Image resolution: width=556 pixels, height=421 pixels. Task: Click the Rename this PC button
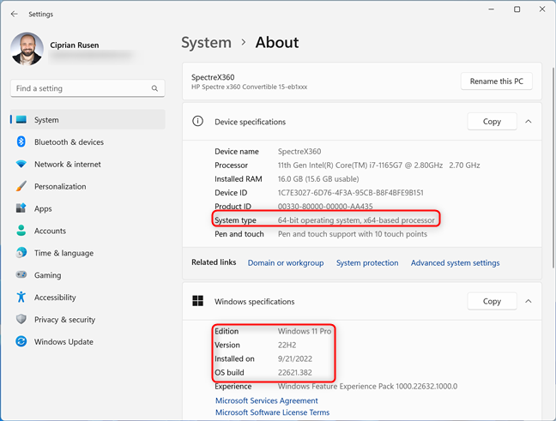click(x=496, y=81)
